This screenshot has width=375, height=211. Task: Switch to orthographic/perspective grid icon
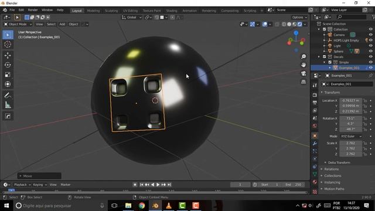point(304,82)
